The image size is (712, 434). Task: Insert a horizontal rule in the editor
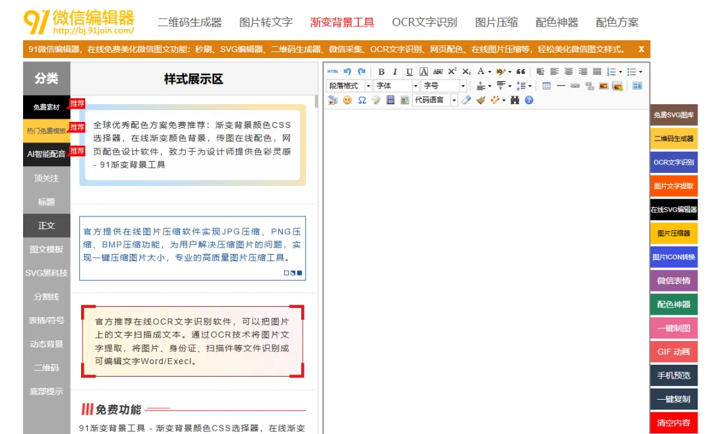561,86
